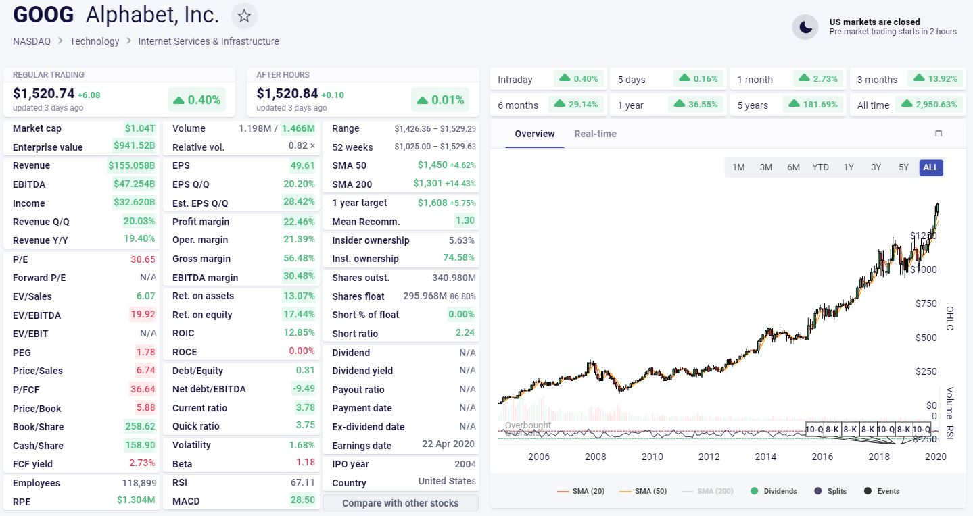Click Compare with other stocks button
This screenshot has height=516, width=973.
coord(400,503)
